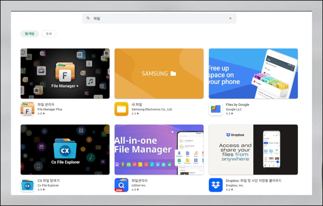323x206 pixels.
Task: Open the Dropbox Access and share banner
Action: 253,149
